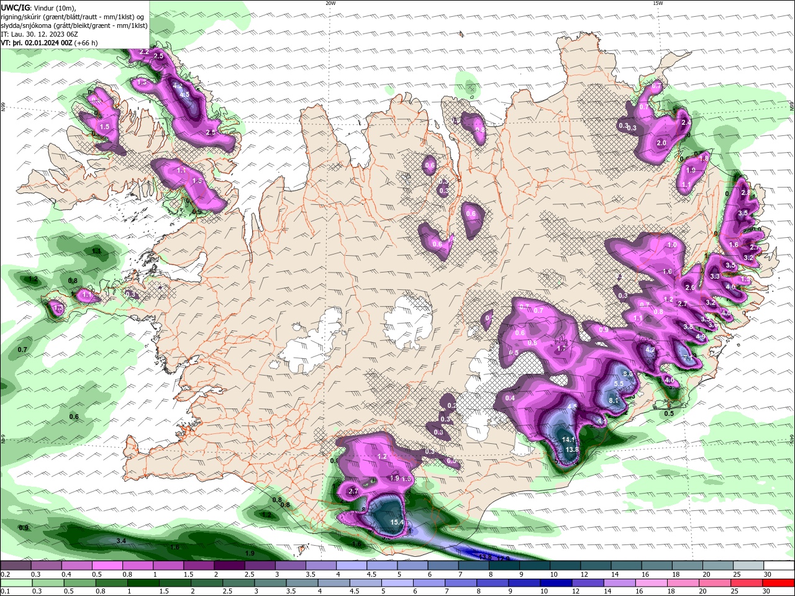
Task: Click the upper legend swatch starting at 12
Action: point(596,566)
